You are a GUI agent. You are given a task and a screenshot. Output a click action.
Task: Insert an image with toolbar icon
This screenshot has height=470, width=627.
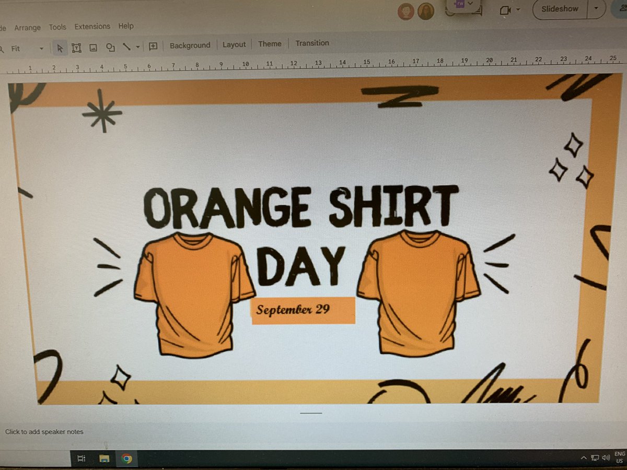coord(93,48)
